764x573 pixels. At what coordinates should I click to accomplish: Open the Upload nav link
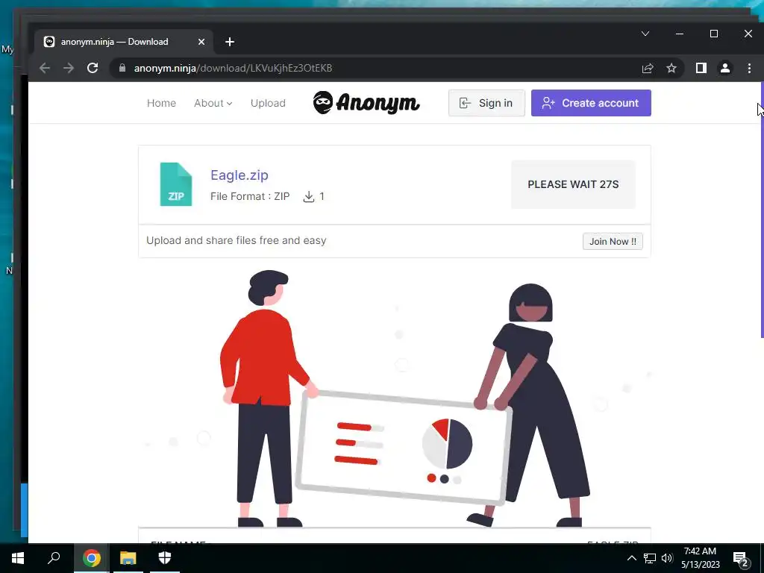coord(268,103)
